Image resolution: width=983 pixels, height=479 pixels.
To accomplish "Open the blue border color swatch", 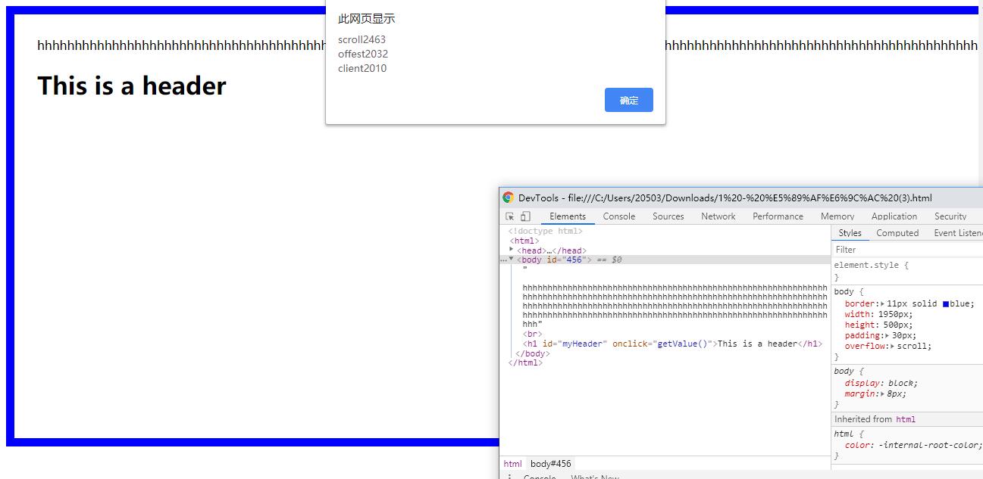I will (946, 304).
